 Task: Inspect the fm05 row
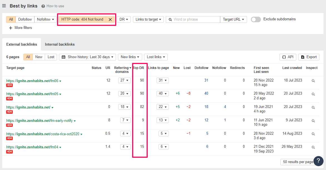[x=313, y=94]
